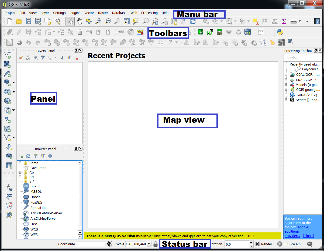Open the Vector menu

[x=89, y=13]
